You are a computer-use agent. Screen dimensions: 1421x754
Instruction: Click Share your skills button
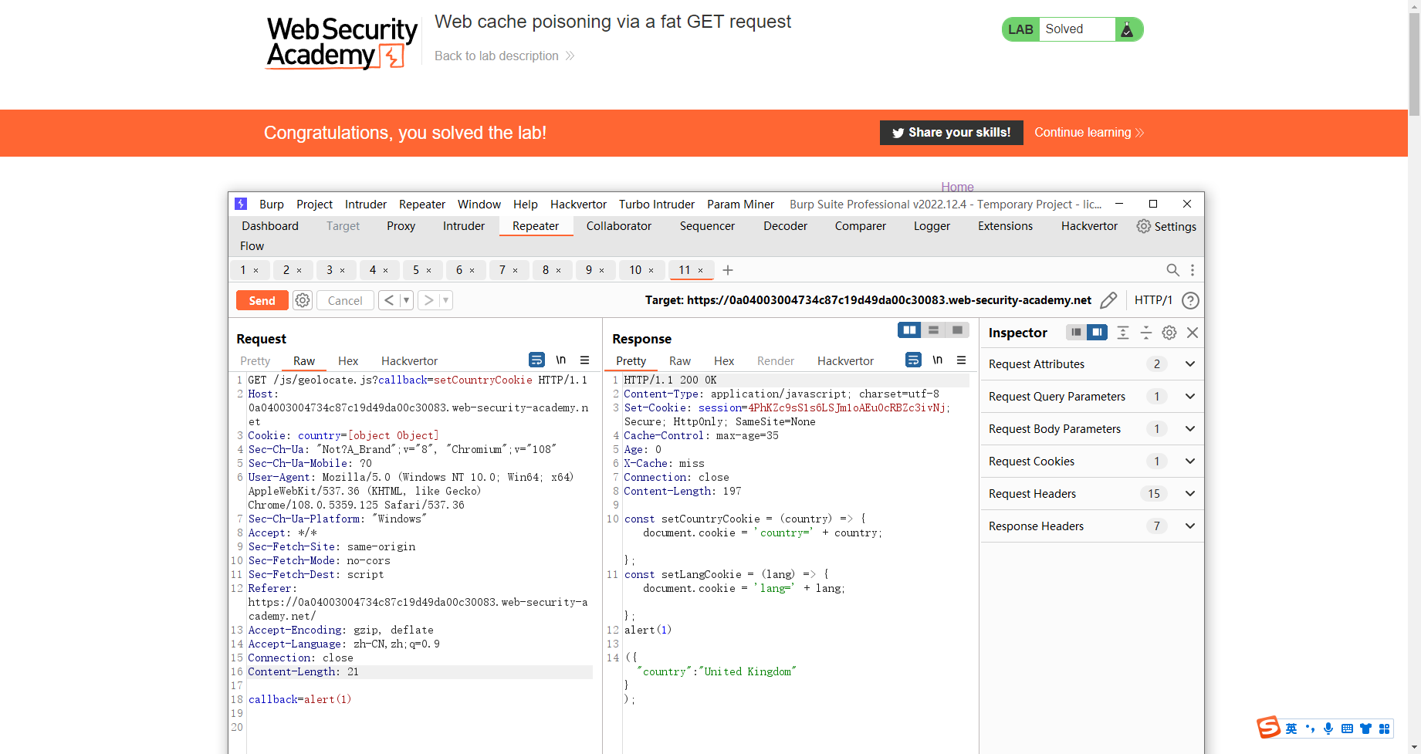point(951,133)
